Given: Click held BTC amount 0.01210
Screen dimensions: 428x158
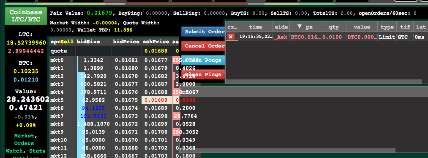Looking at the screenshot, I should 26,80.
